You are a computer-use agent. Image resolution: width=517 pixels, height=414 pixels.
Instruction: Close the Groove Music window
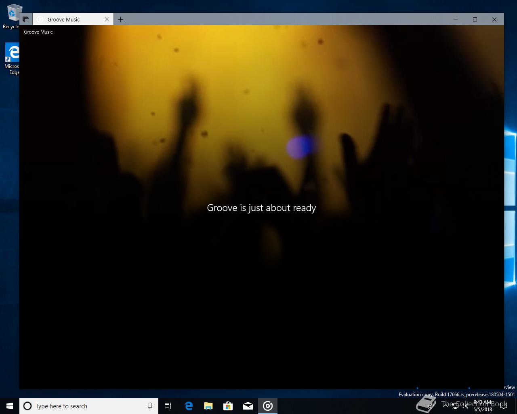click(494, 19)
